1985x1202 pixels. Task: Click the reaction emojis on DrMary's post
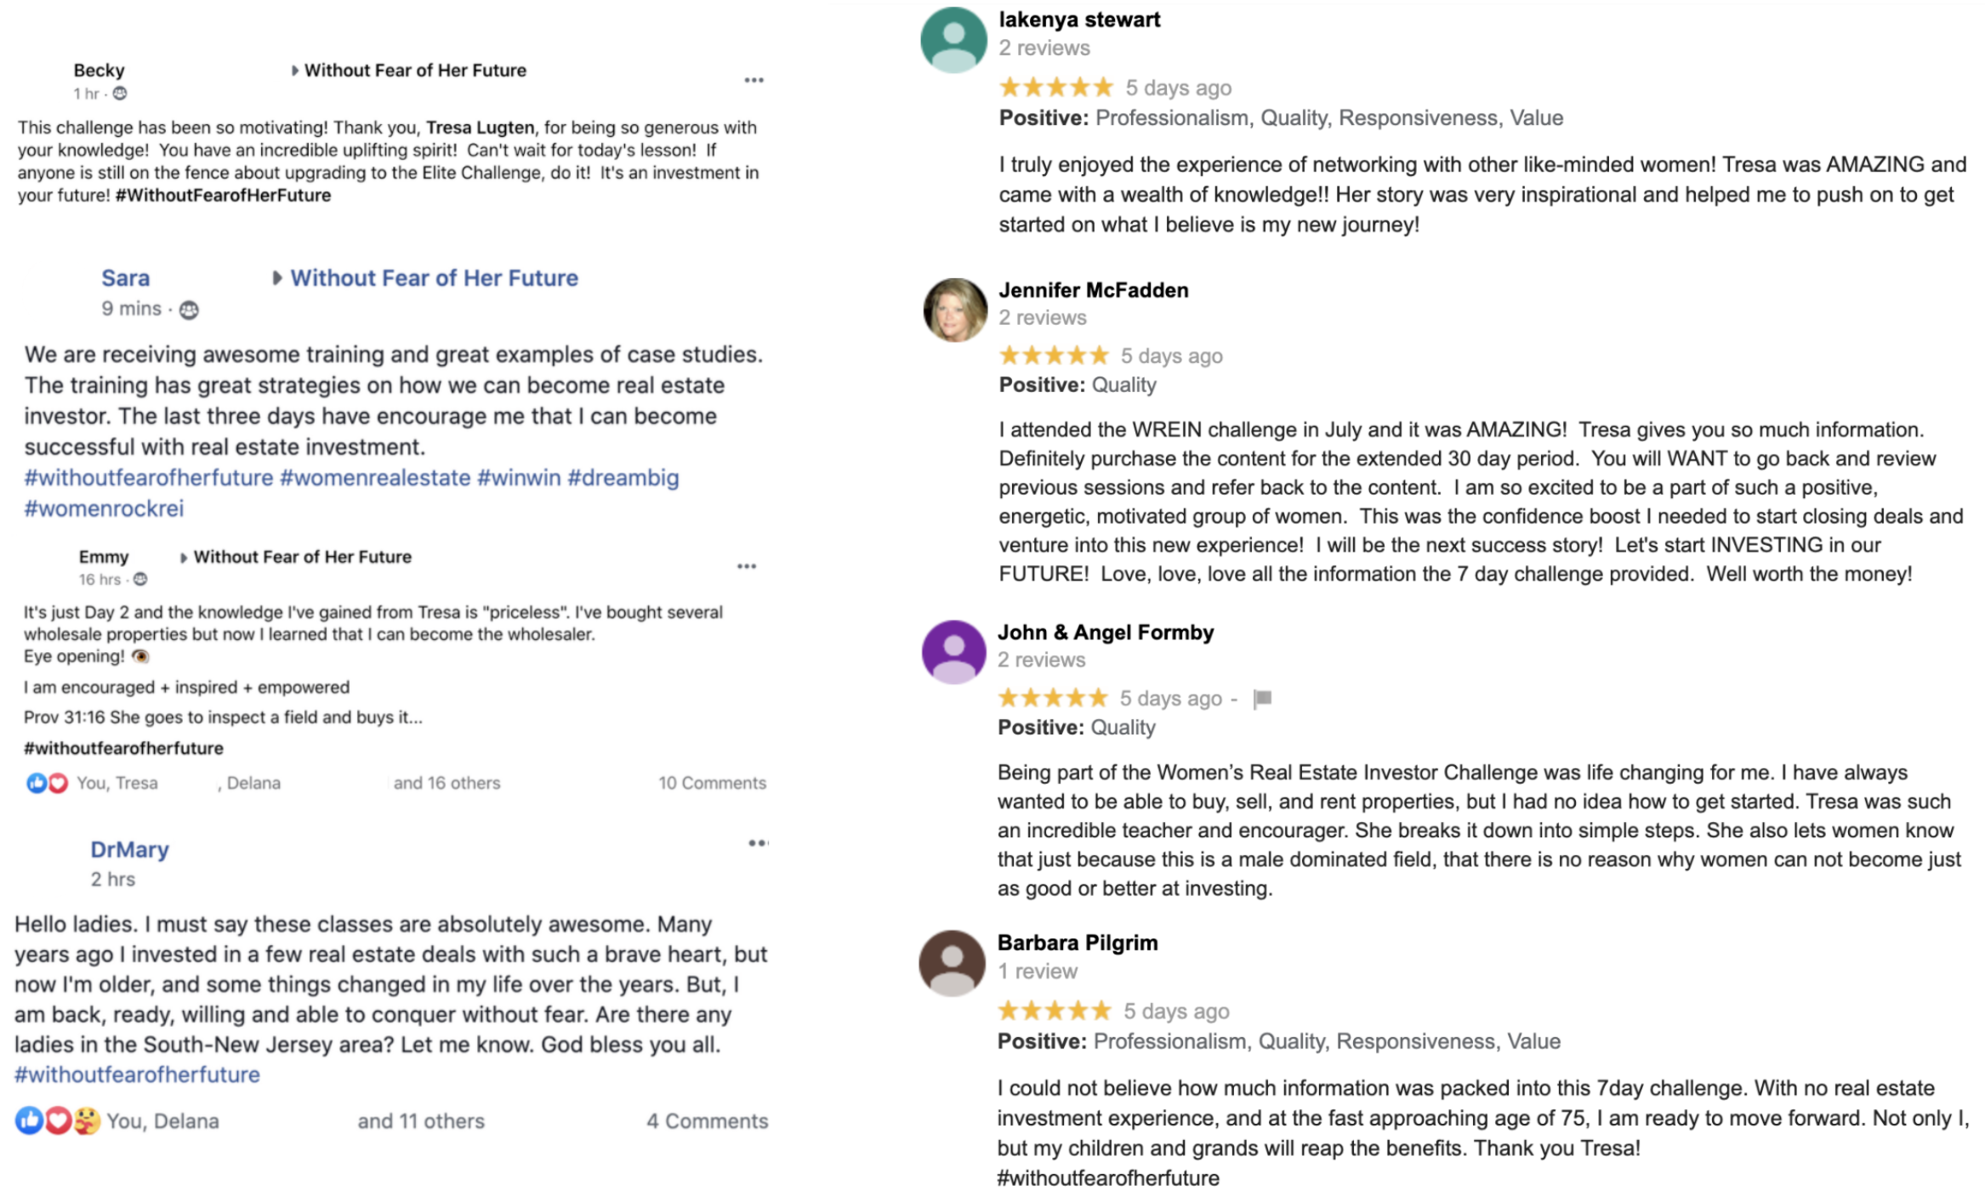(57, 1121)
